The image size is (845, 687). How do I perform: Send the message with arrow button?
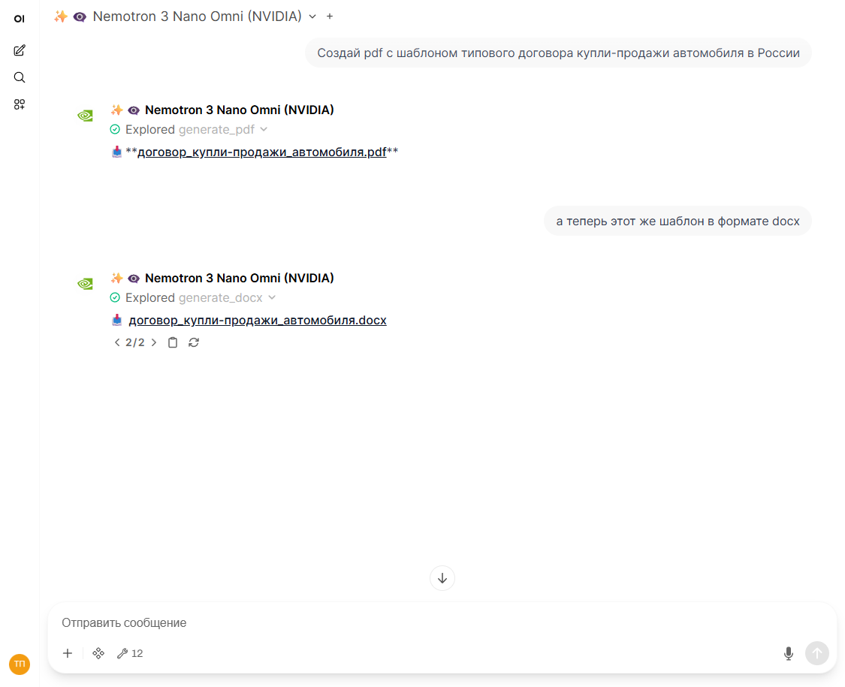click(x=817, y=653)
